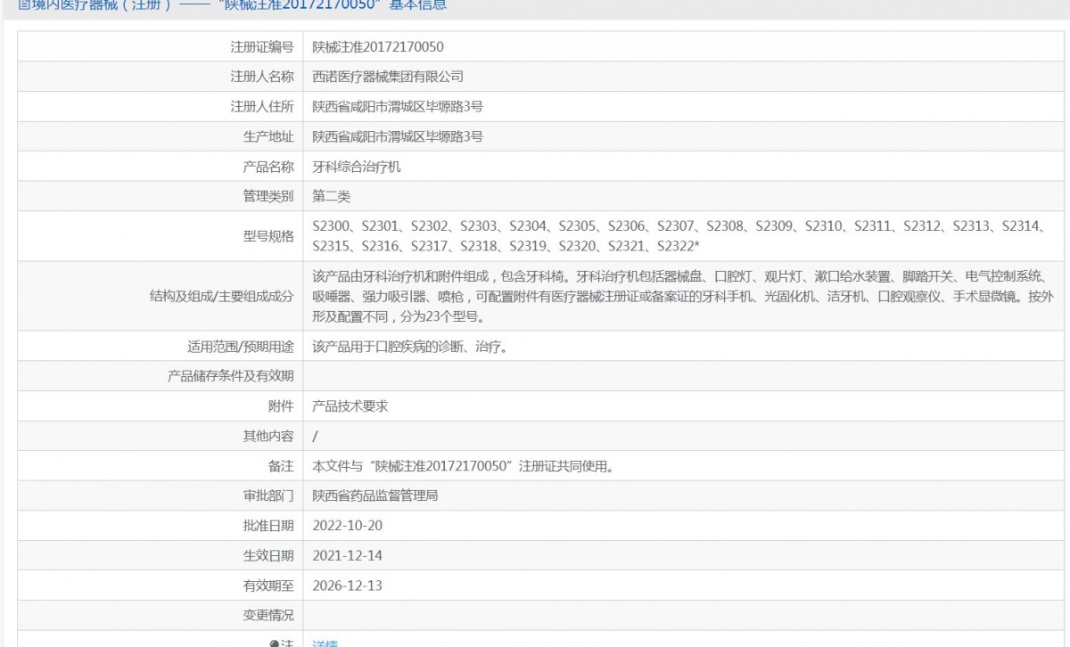Click the model list starting with S2300

(x=678, y=236)
